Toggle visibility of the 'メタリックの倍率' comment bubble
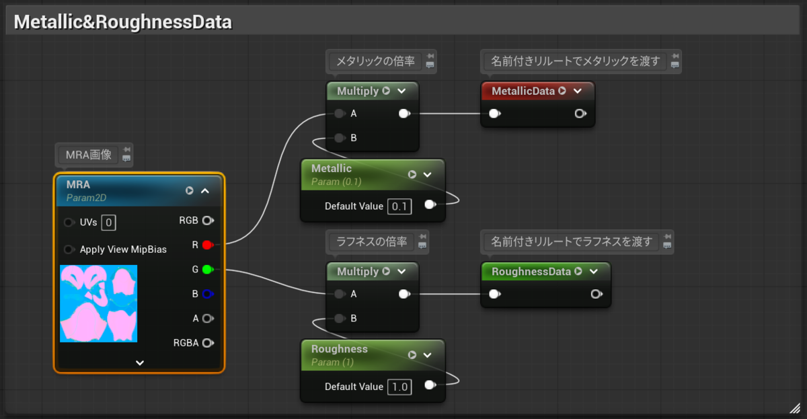 click(x=430, y=65)
